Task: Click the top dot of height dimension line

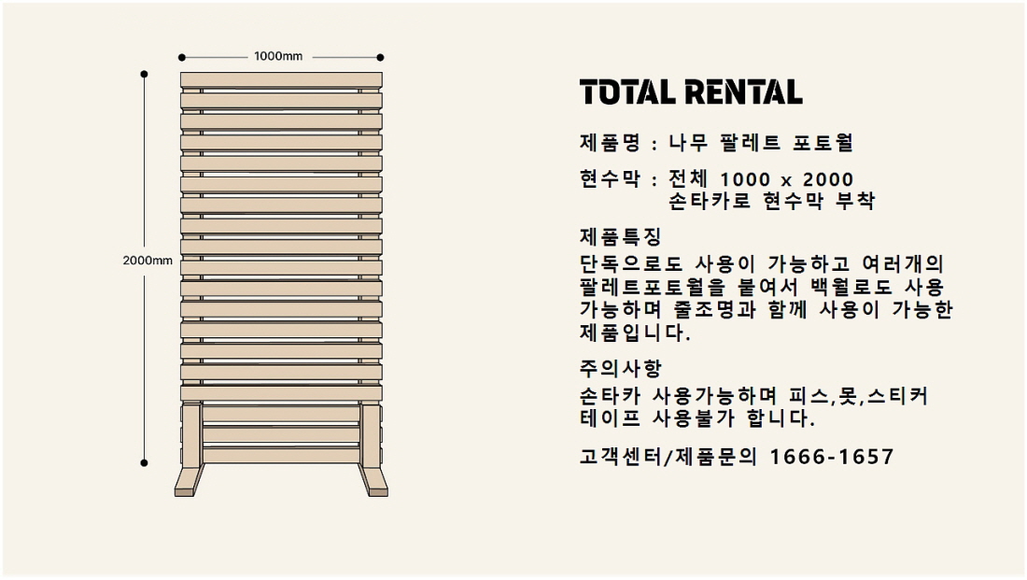Action: click(144, 73)
